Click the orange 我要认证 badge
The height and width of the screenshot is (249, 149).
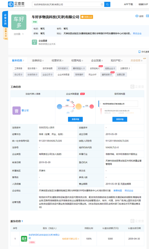pos(86,17)
